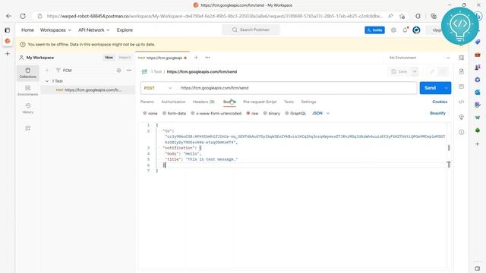Switch to the Tests tab
The width and height of the screenshot is (486, 273).
click(289, 102)
